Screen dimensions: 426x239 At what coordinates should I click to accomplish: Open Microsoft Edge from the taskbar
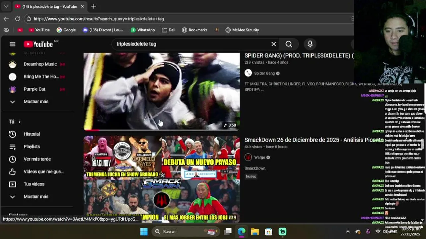(241, 231)
